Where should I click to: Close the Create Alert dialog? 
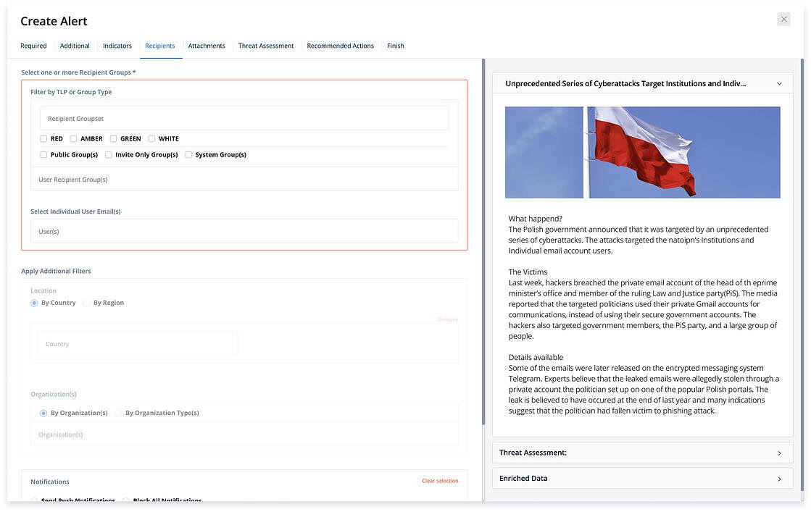(783, 20)
